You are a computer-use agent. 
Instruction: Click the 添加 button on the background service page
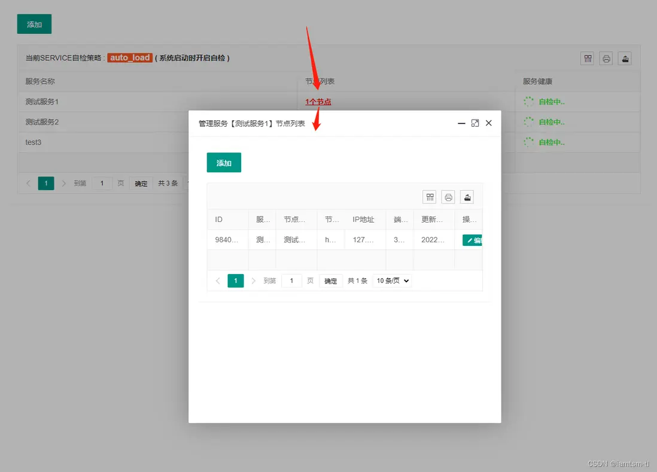click(x=34, y=24)
